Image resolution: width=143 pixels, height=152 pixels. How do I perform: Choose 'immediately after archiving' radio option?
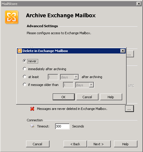25,69
